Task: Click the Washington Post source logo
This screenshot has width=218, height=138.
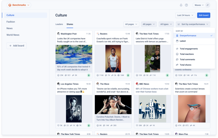Action: [x=58, y=34]
